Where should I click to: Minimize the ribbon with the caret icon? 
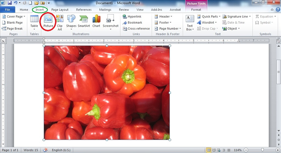tap(272, 10)
